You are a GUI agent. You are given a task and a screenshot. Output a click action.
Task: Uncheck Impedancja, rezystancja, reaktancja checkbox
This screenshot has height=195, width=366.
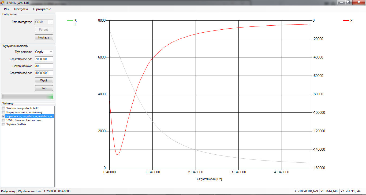(x=3, y=116)
